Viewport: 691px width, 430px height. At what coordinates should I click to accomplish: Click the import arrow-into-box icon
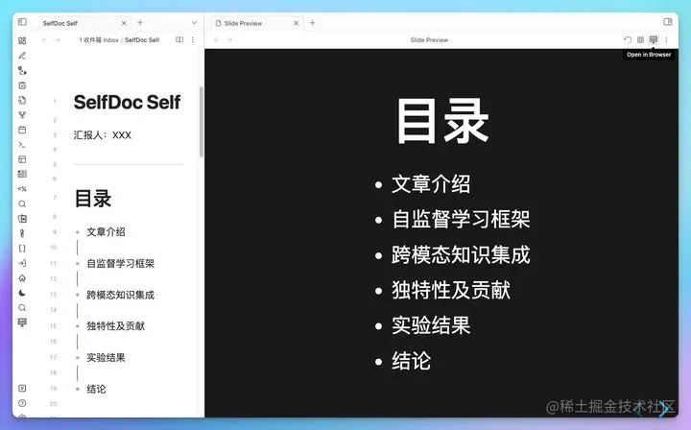(22, 263)
